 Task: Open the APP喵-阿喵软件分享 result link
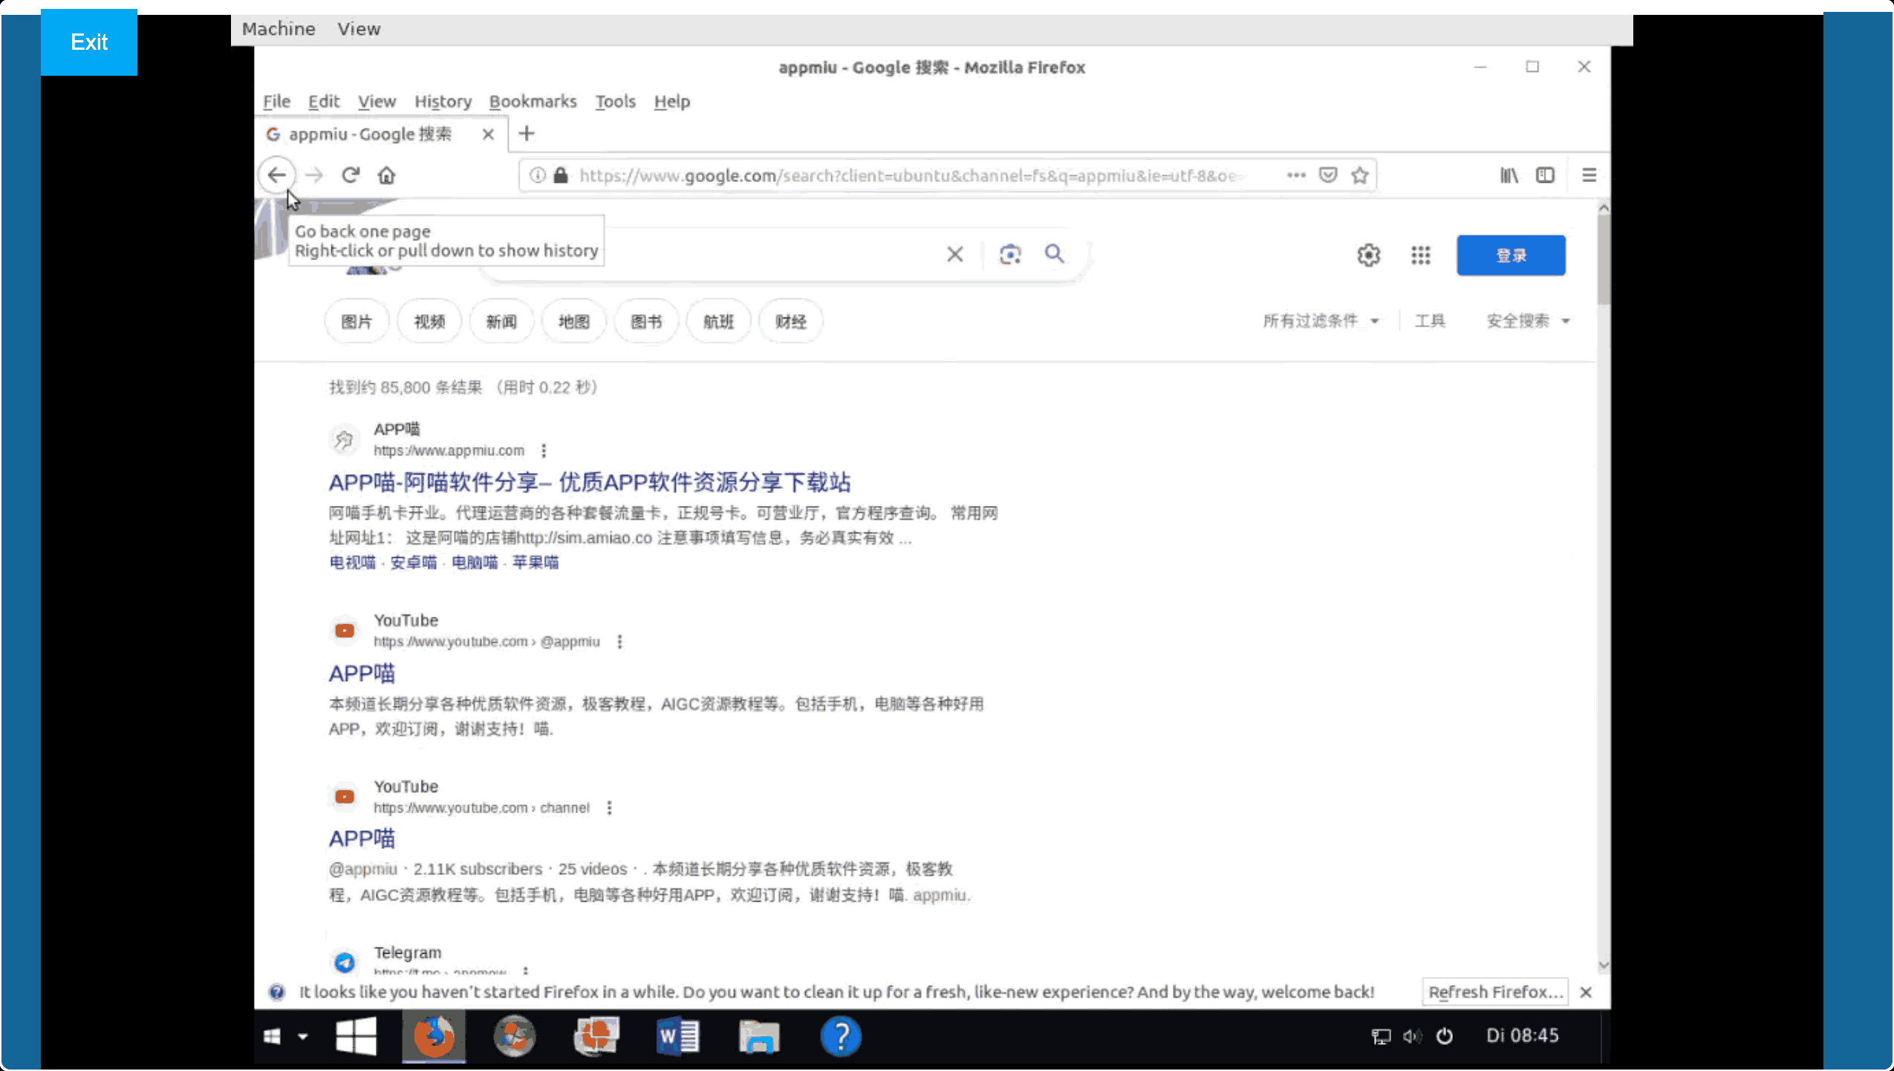click(590, 482)
